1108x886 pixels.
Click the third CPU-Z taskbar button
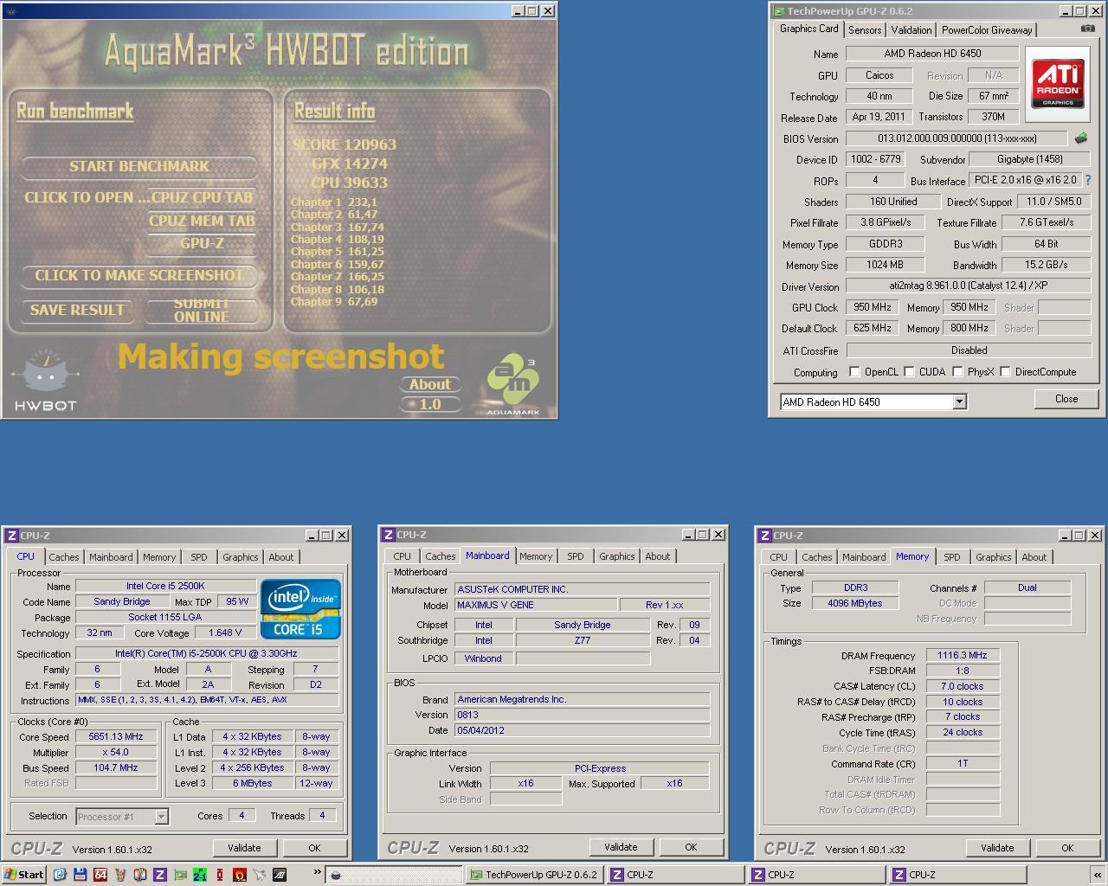click(957, 875)
